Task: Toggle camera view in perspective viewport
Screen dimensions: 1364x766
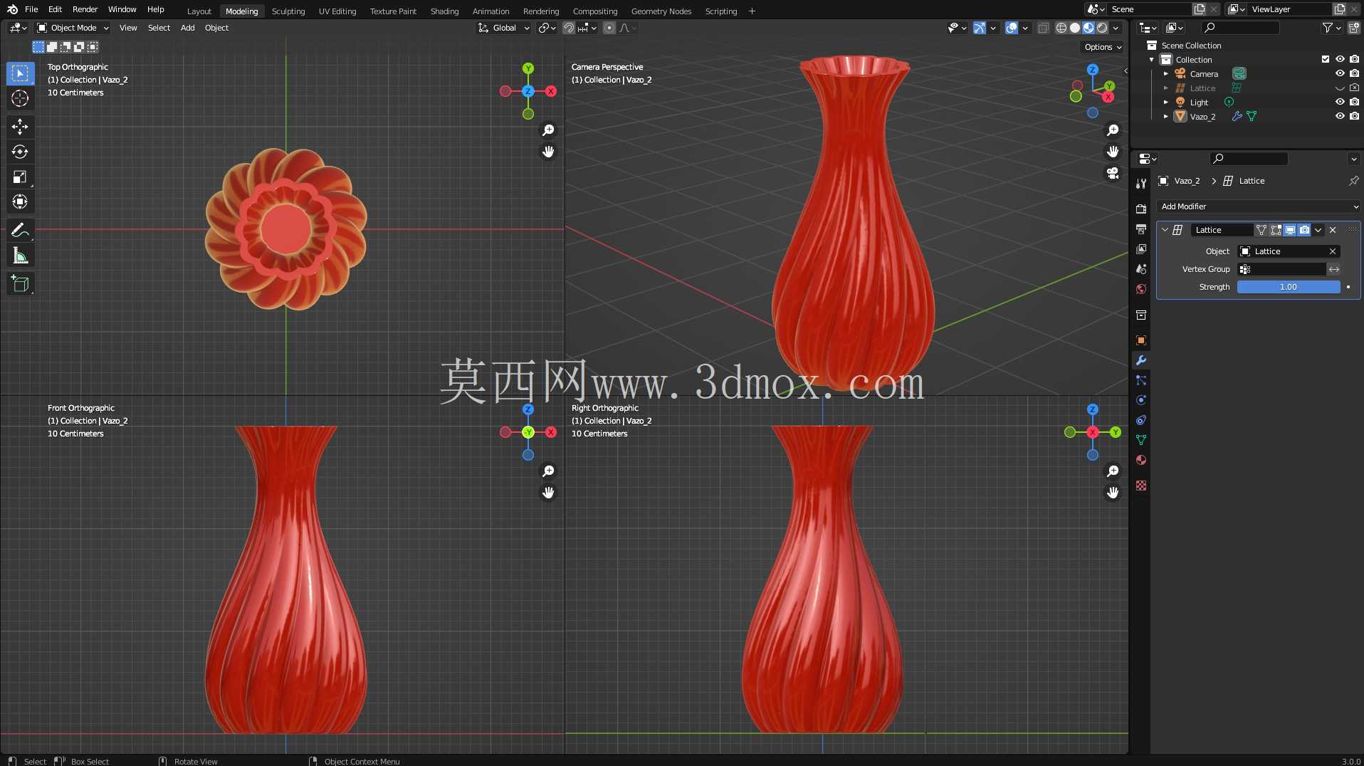Action: [1113, 173]
